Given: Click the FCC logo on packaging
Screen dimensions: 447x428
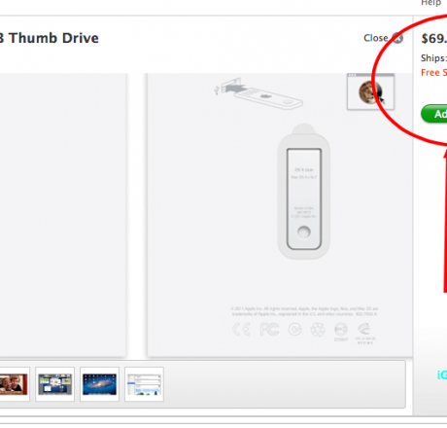Looking at the screenshot, I should pos(269,330).
